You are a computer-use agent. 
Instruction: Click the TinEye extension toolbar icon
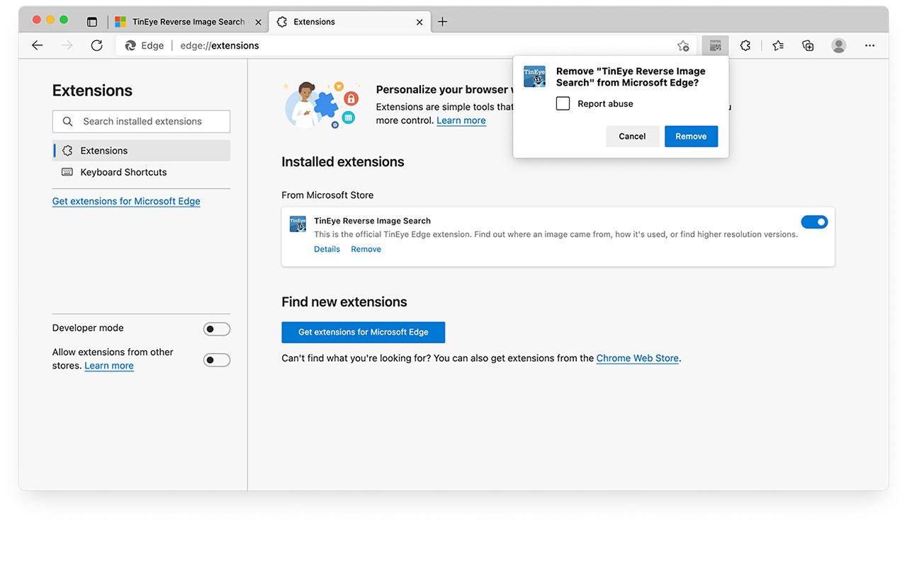(715, 45)
